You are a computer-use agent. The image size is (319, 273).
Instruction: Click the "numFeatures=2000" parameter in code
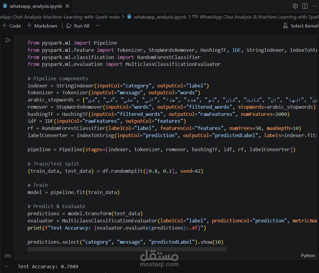[264, 114]
